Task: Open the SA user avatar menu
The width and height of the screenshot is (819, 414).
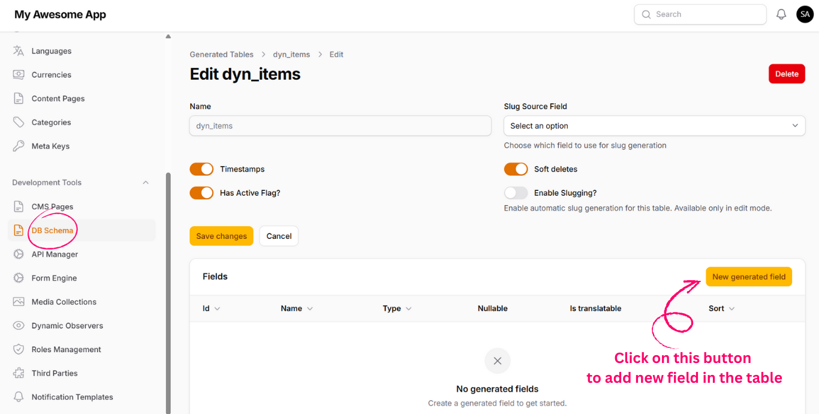Action: (x=805, y=14)
